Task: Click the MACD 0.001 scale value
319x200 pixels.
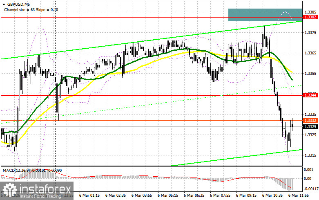Action: pyautogui.click(x=309, y=169)
